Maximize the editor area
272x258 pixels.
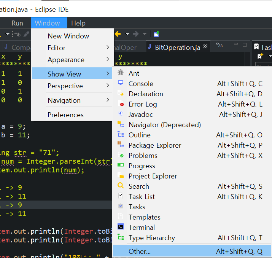coord(245,45)
